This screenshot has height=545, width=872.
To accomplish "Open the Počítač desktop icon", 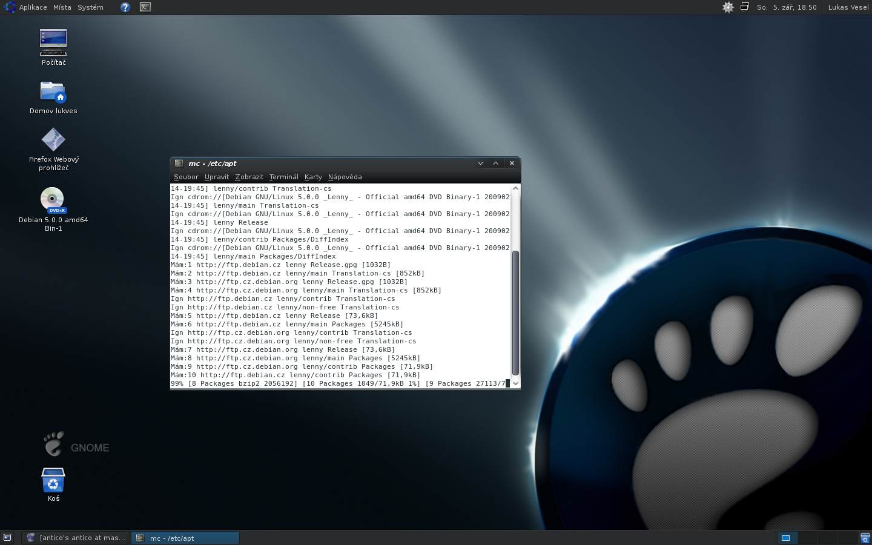I will [x=53, y=42].
